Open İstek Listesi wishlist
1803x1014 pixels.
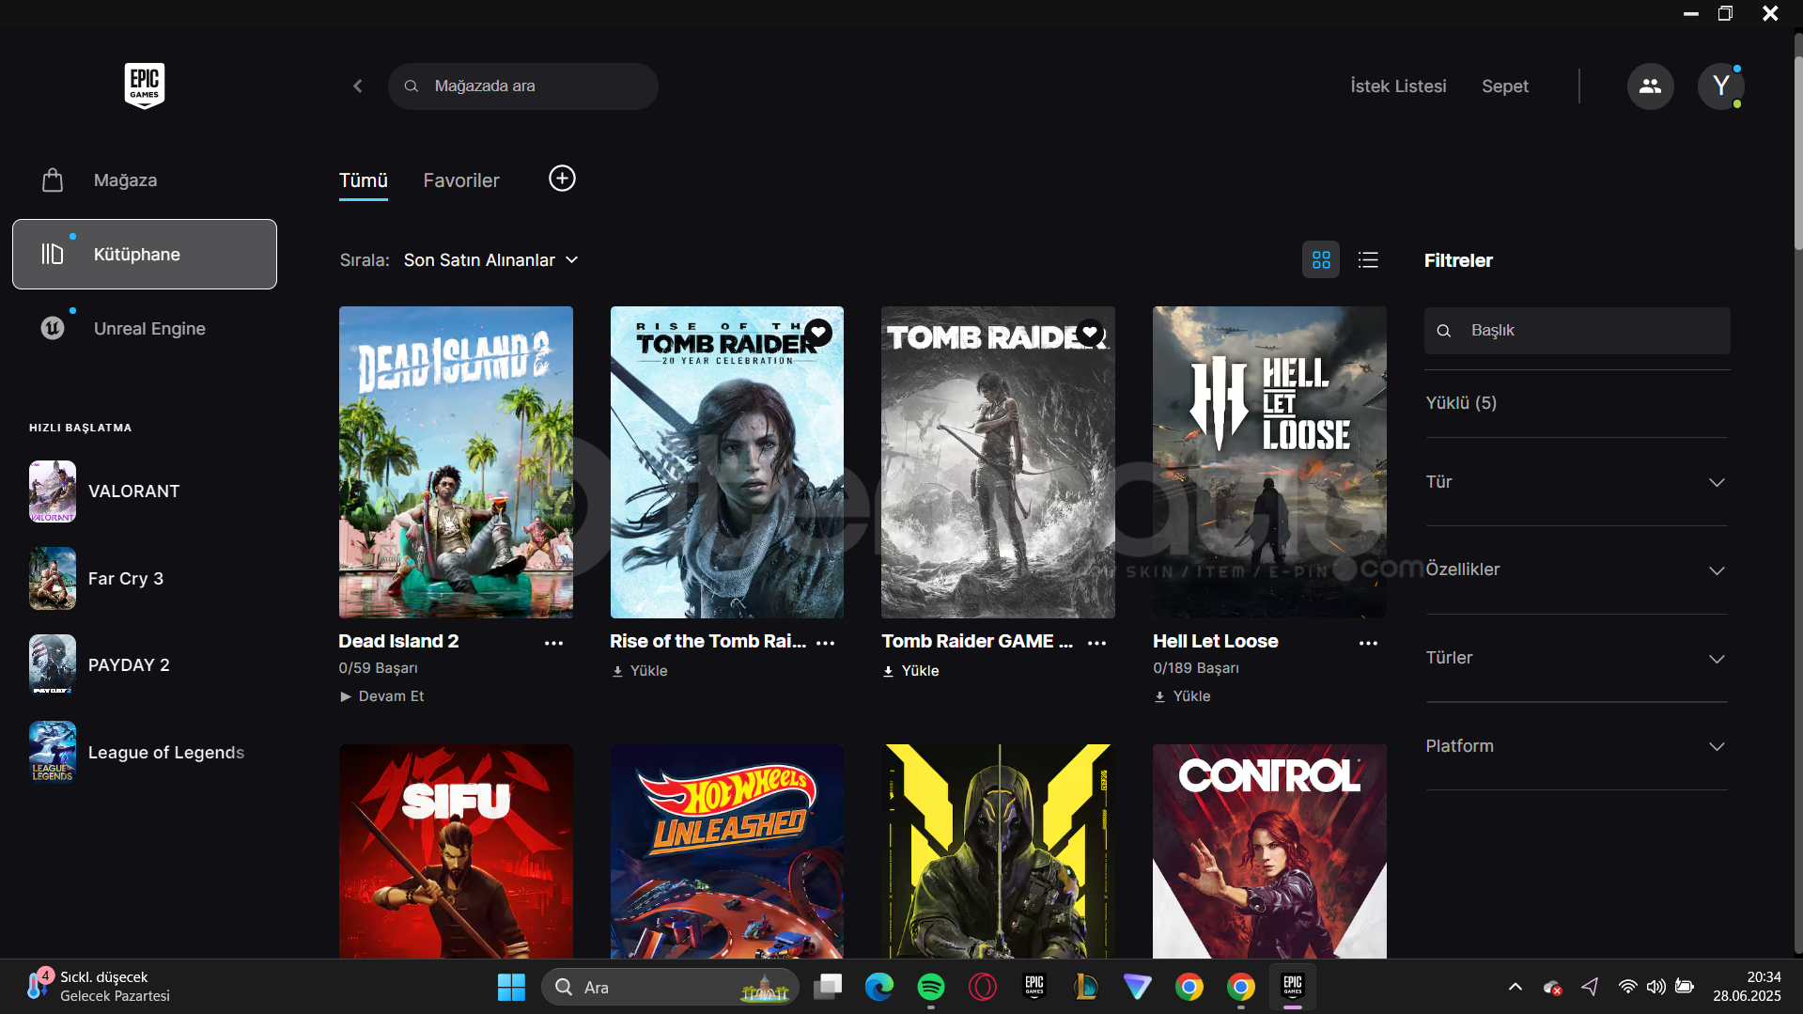[x=1398, y=86]
